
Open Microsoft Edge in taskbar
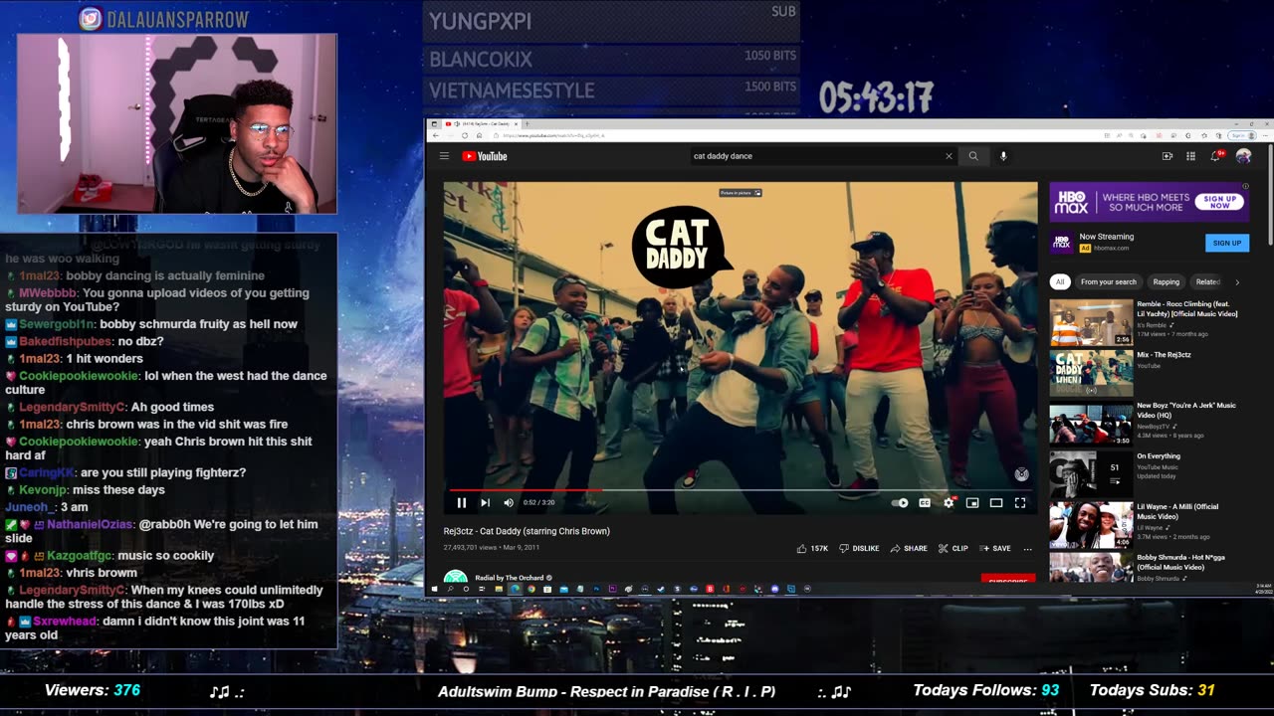(x=515, y=589)
